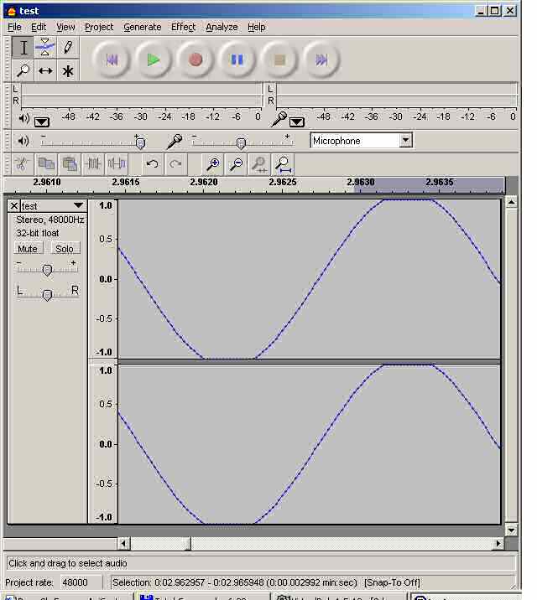This screenshot has height=600, width=537.
Task: Click the green Play button
Action: coord(154,59)
